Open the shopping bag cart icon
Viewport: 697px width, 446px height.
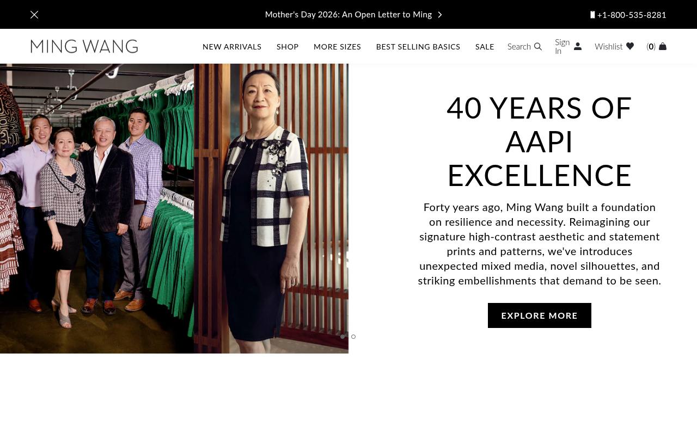(663, 46)
